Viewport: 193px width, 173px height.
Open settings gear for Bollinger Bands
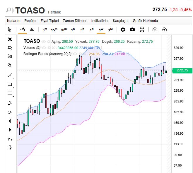(x=80, y=54)
